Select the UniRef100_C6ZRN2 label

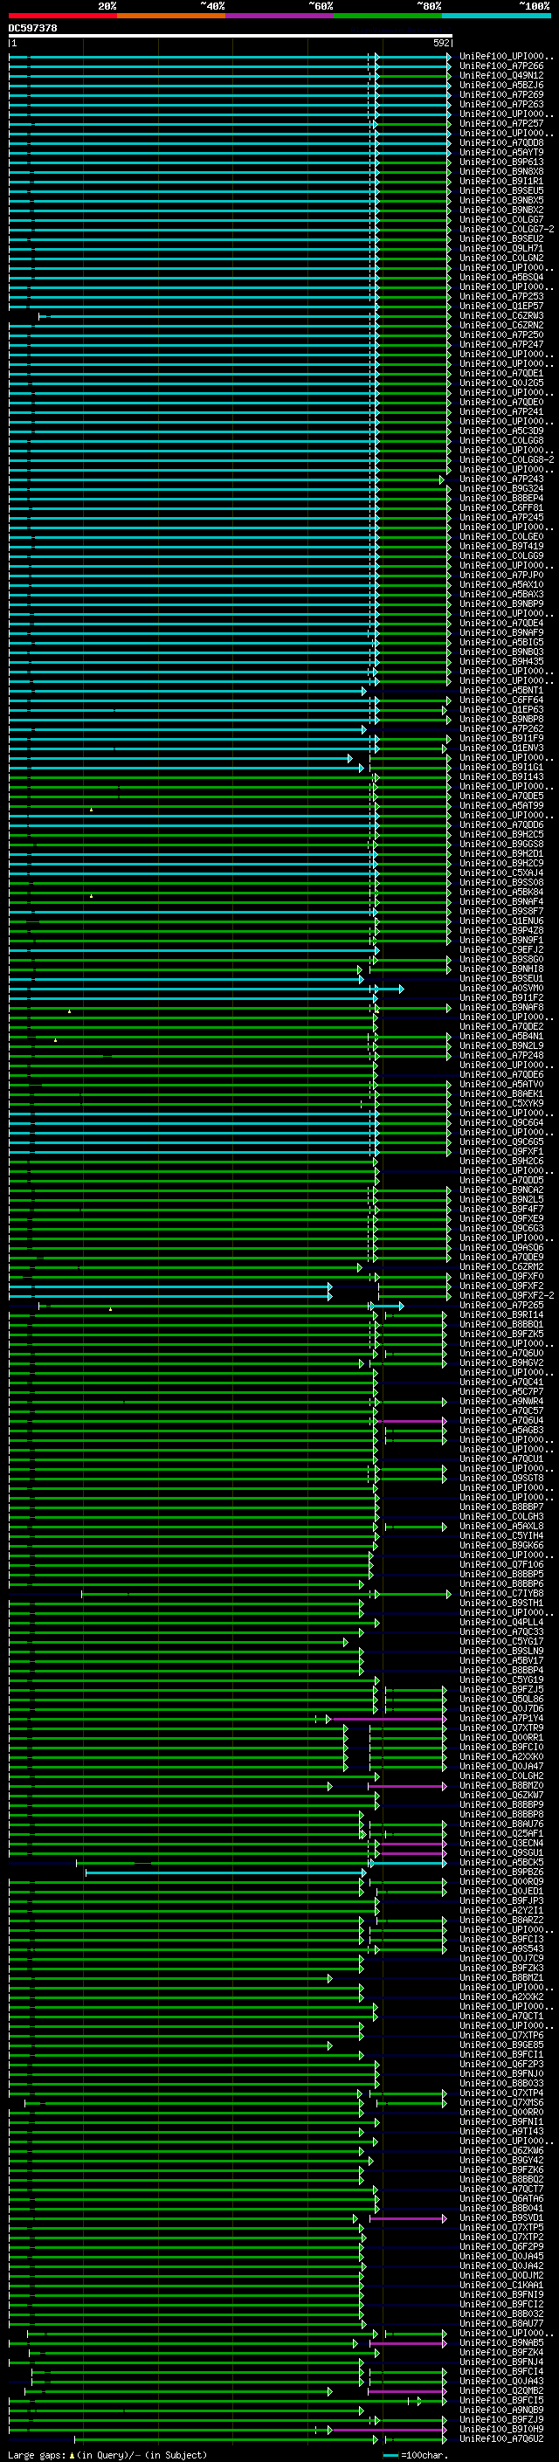(501, 326)
